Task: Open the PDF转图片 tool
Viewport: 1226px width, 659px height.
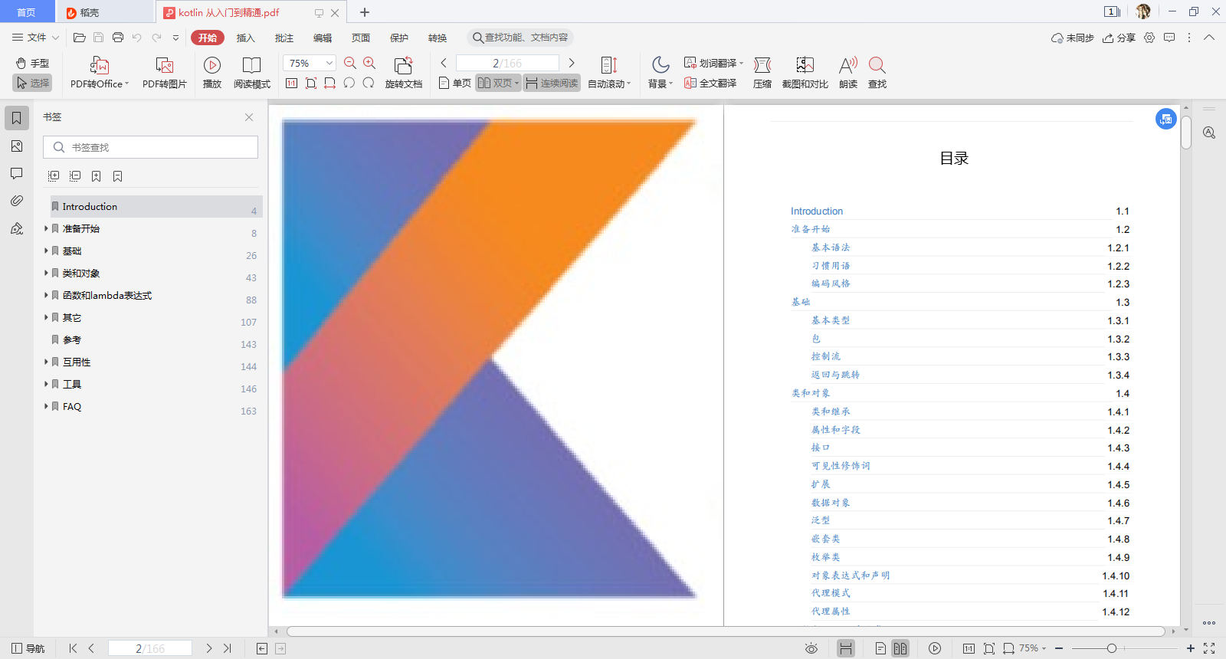Action: tap(165, 73)
